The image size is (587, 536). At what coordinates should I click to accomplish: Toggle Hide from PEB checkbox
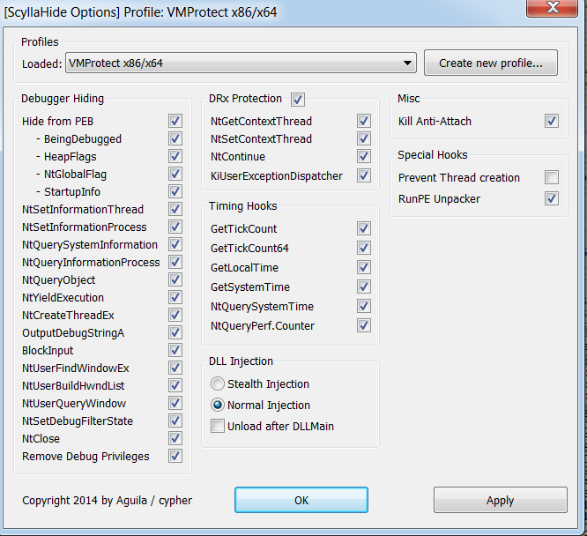tap(175, 121)
